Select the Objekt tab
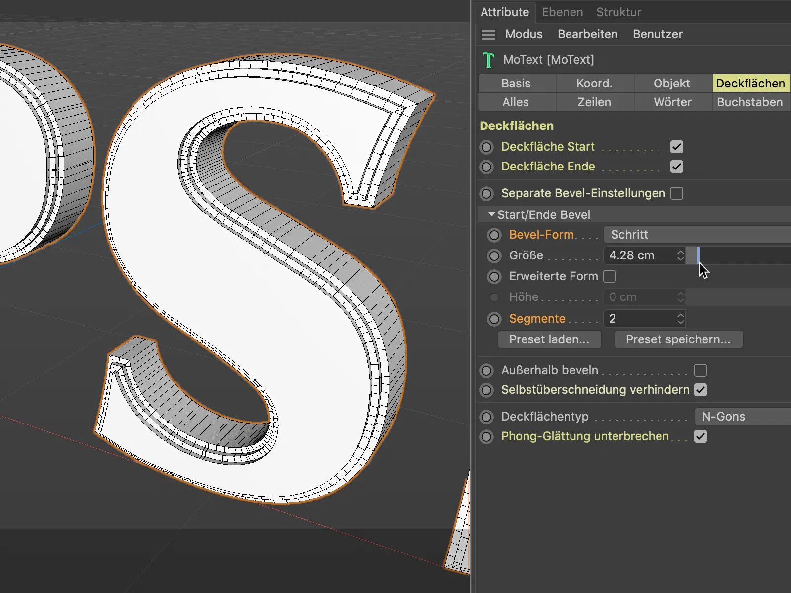This screenshot has width=791, height=593. [x=672, y=83]
